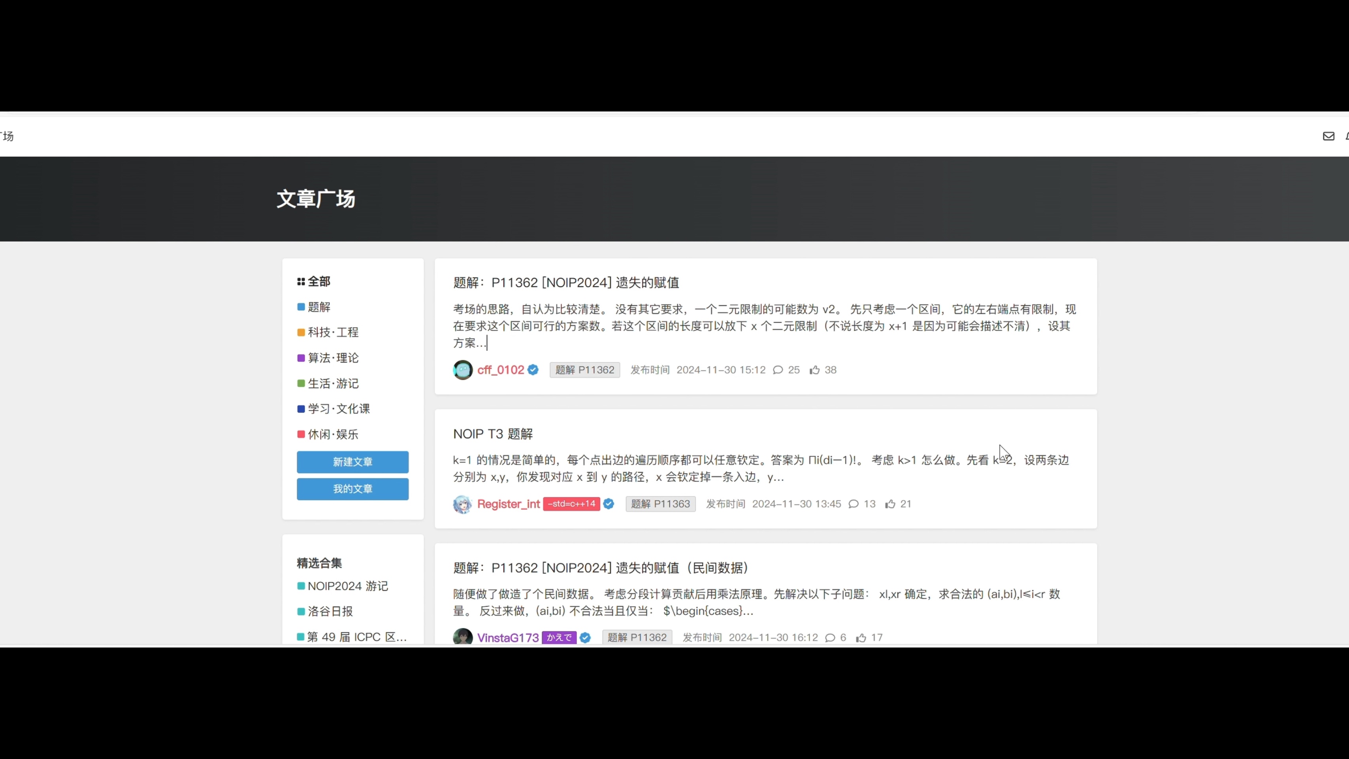Expand the 第 49 届 ICPC collection
The width and height of the screenshot is (1349, 759).
click(x=356, y=636)
